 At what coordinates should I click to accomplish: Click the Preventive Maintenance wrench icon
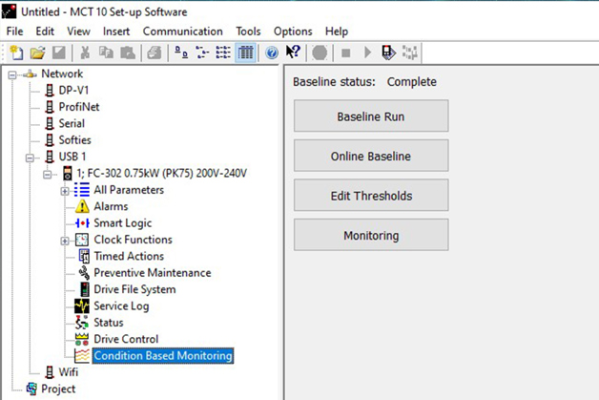(x=84, y=273)
